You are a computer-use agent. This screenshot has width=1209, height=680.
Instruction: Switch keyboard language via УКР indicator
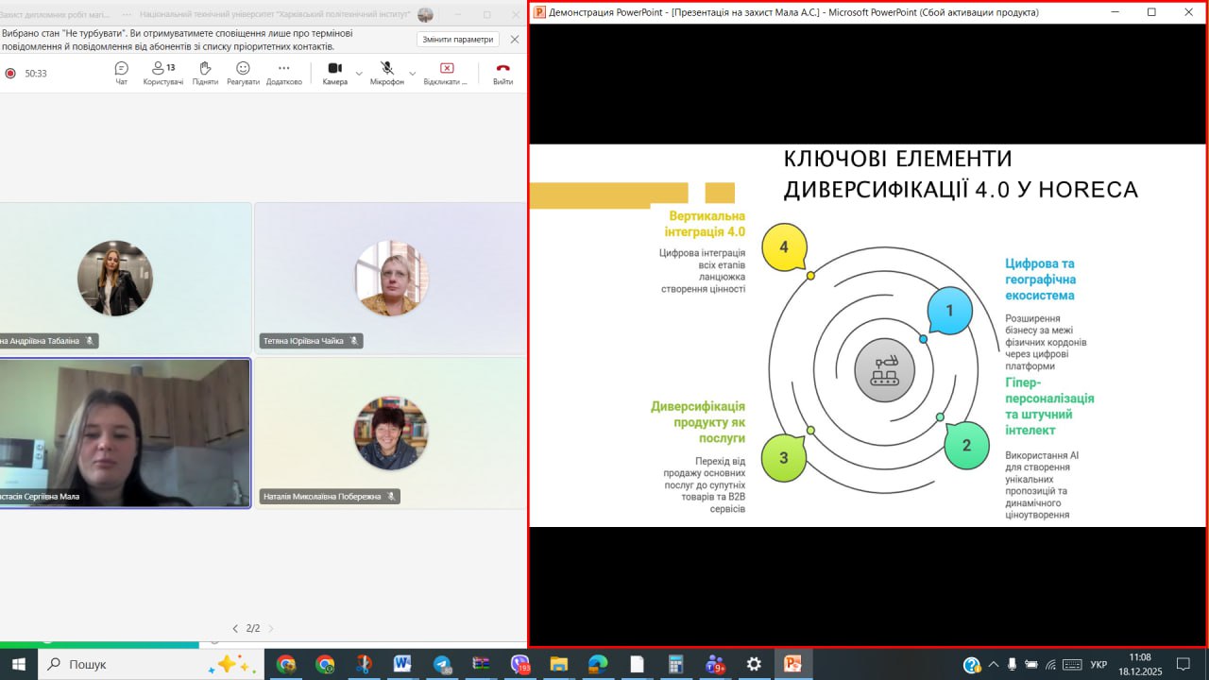(1098, 664)
